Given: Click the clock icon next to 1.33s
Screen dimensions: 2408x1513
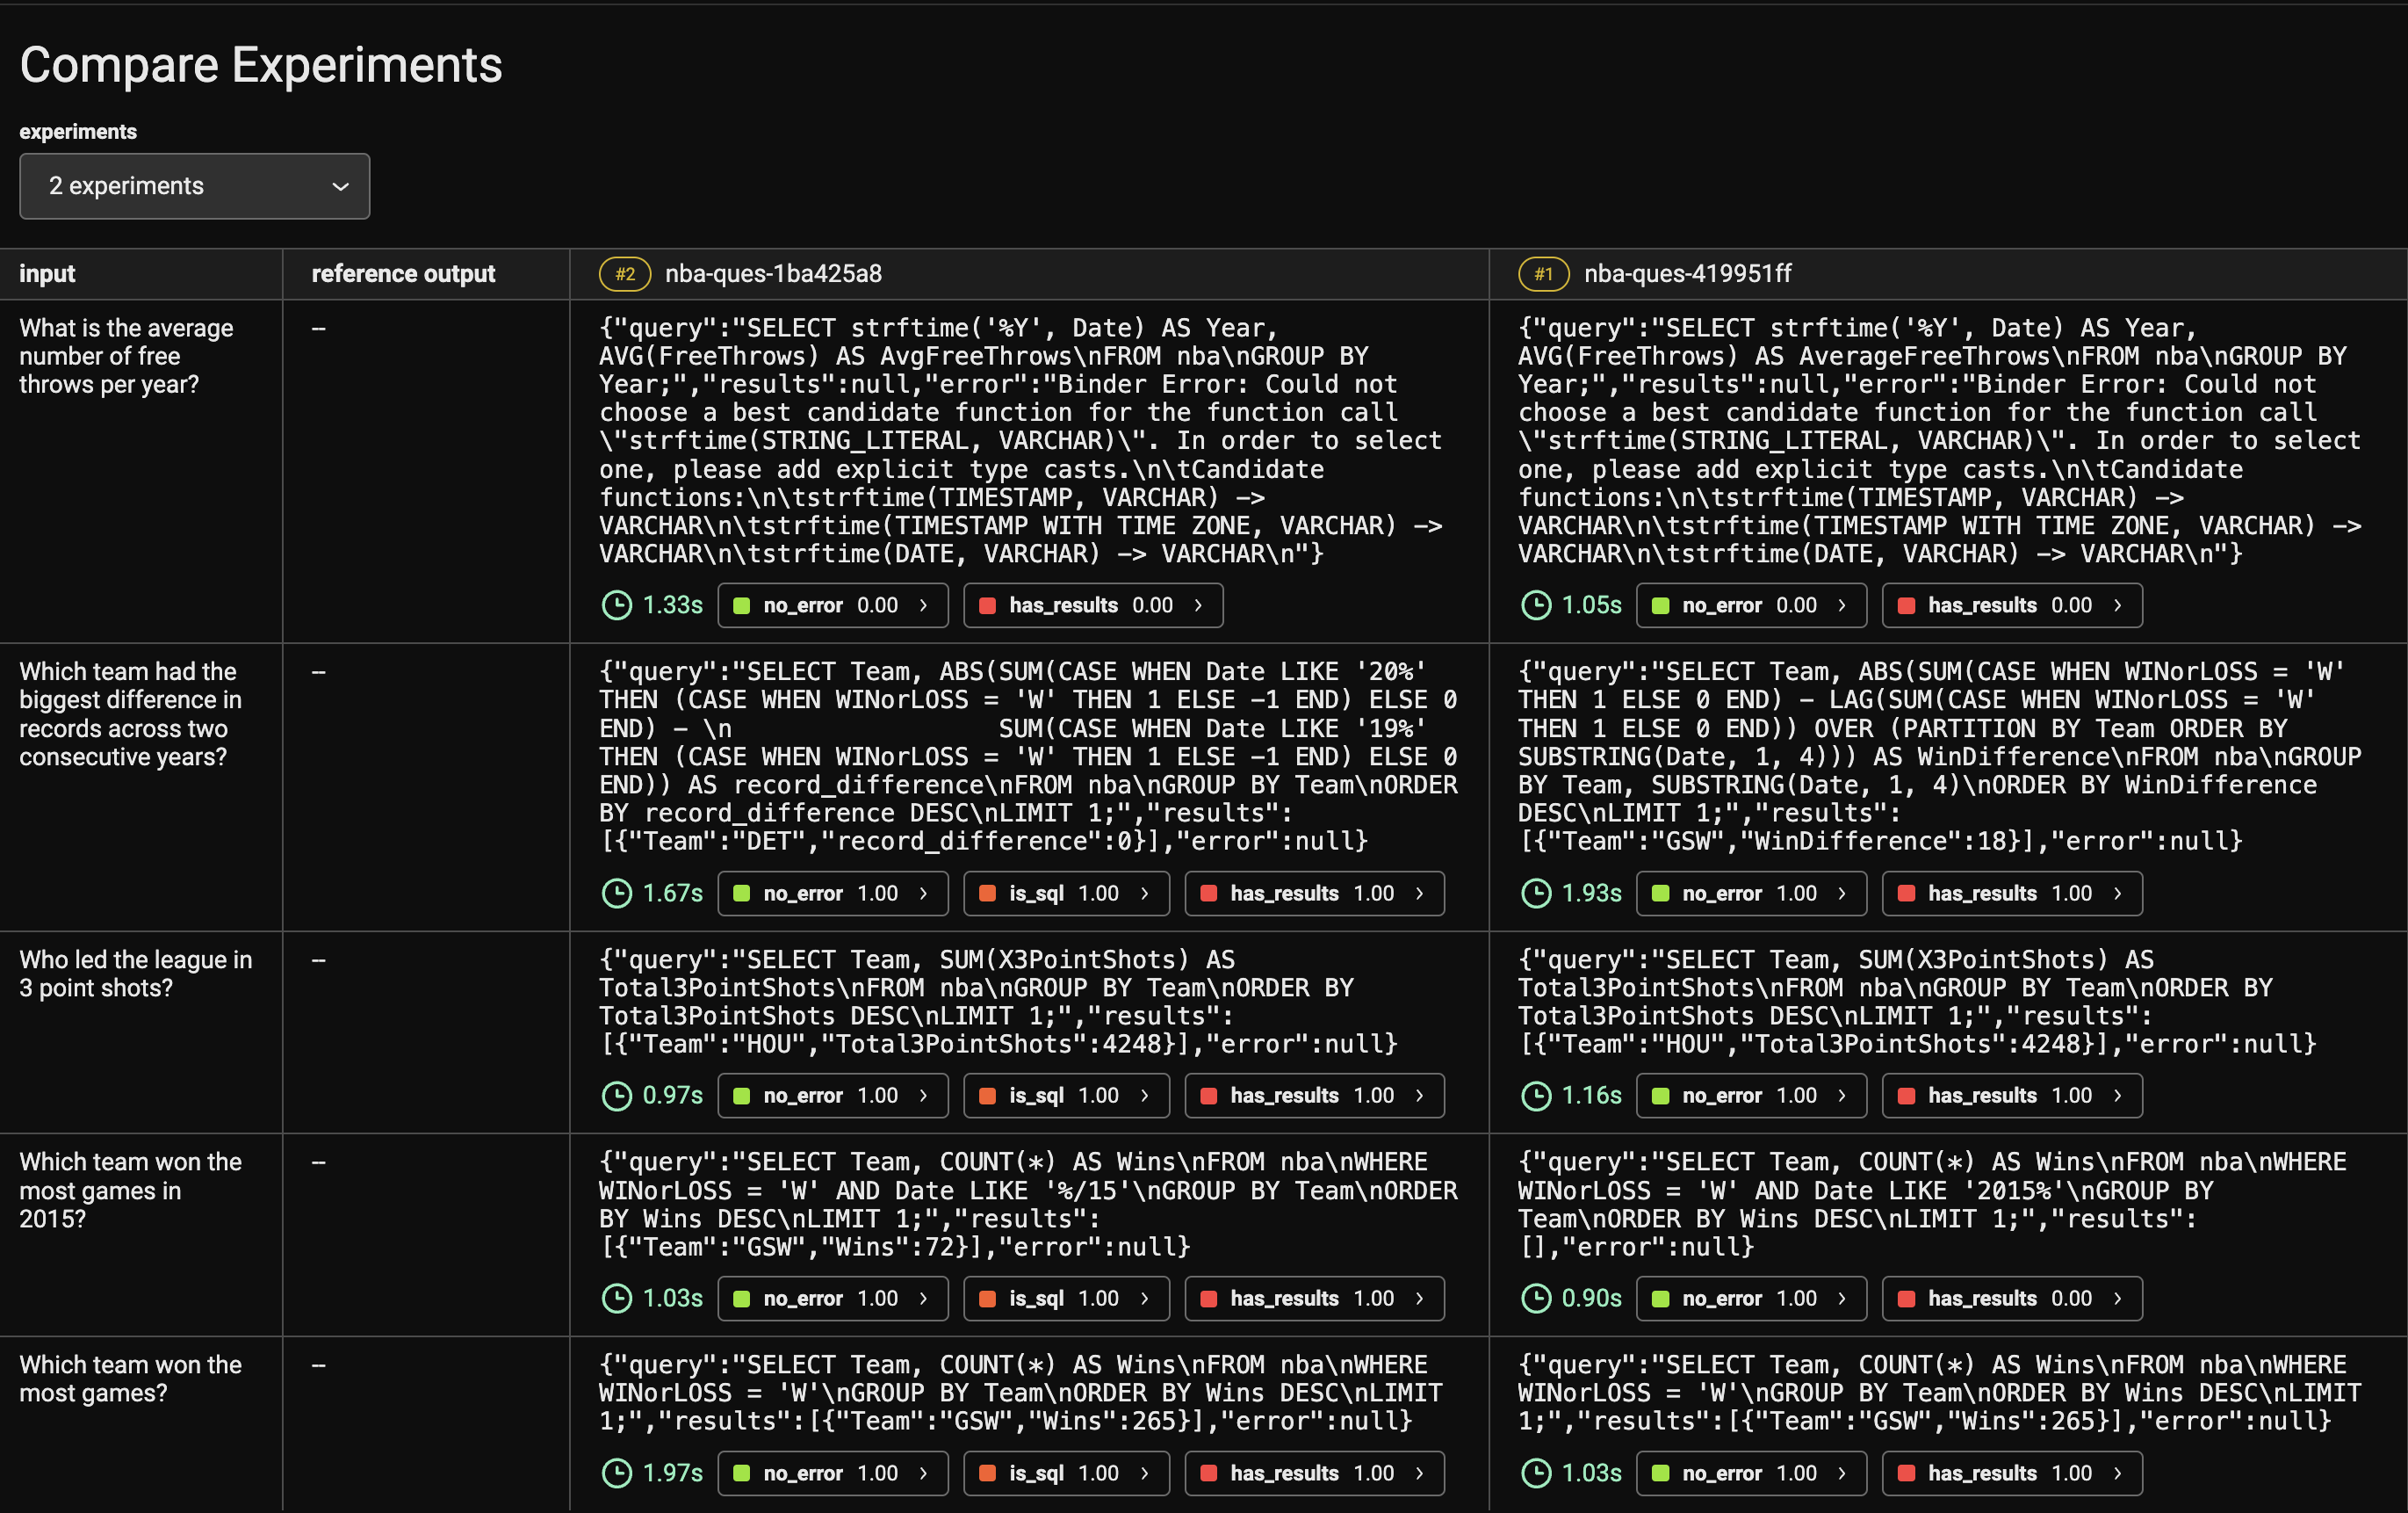Looking at the screenshot, I should click(617, 605).
